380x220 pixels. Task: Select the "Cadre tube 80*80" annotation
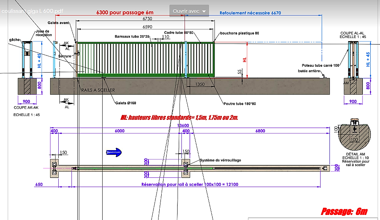pyautogui.click(x=179, y=33)
